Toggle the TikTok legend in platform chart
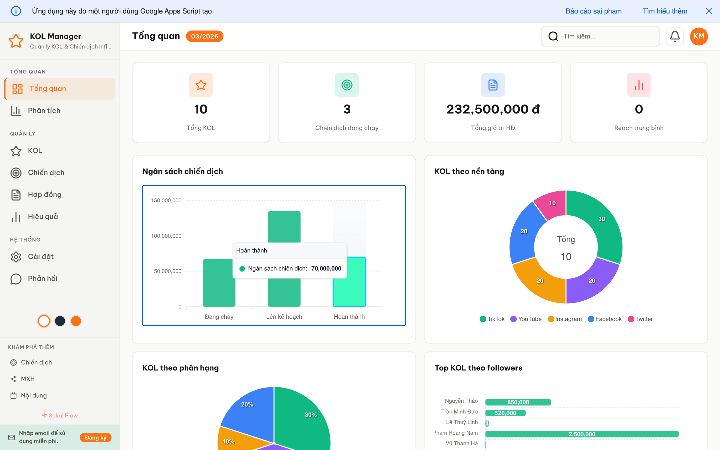 tap(491, 319)
